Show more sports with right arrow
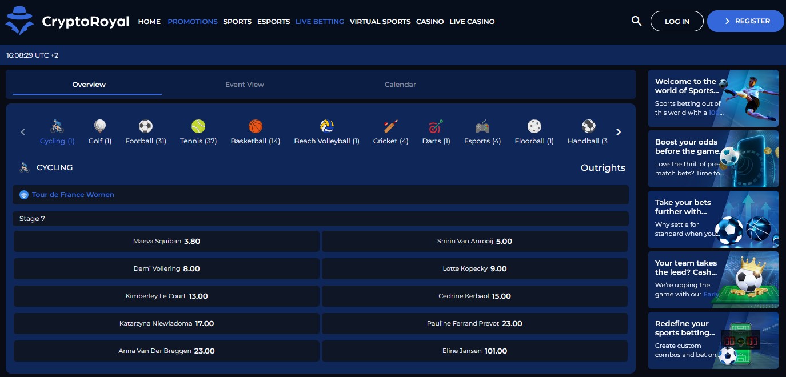 [x=619, y=132]
